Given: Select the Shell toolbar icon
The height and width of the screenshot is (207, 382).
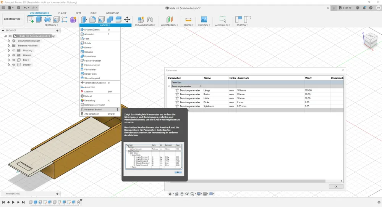Looking at the screenshot, I should [x=101, y=19].
